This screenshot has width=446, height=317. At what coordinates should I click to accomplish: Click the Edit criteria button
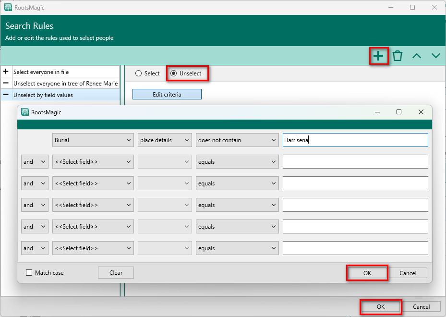(x=167, y=94)
